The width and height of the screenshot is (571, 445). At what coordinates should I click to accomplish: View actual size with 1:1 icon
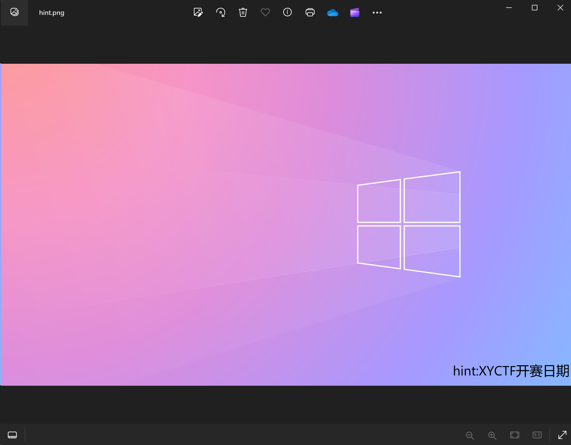(x=537, y=435)
